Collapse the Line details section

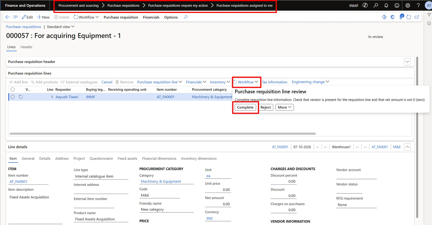click(x=407, y=147)
